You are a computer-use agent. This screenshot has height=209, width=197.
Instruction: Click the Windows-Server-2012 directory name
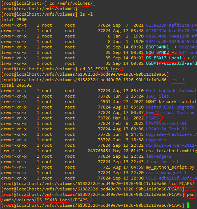171,145
